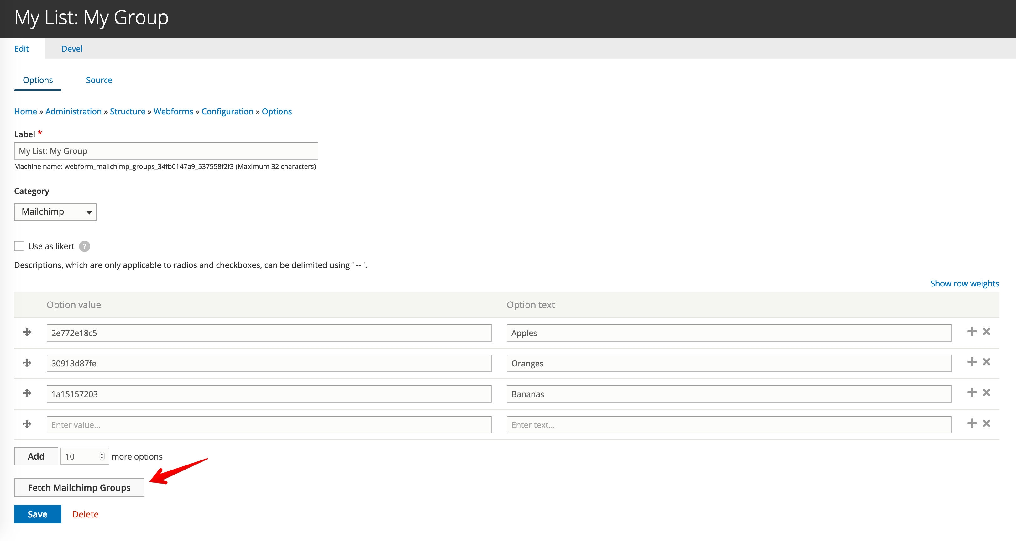Click the Label input containing My List: My Group
1016x541 pixels.
pos(166,150)
